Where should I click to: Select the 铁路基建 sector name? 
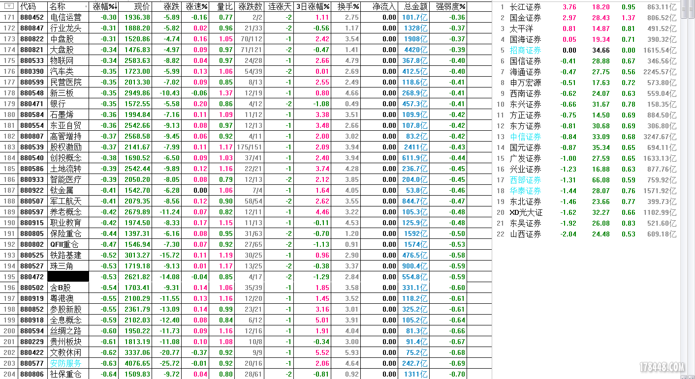tap(65, 255)
